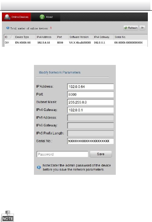The height and width of the screenshot is (222, 152).
Task: Click the Password input box
Action: click(x=62, y=154)
